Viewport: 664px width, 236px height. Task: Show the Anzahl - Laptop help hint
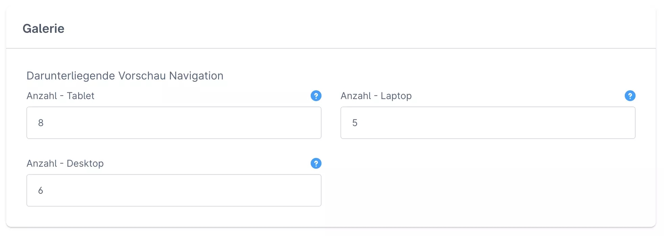(630, 96)
